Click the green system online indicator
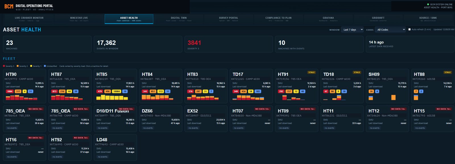The height and width of the screenshot is (164, 455). [428, 5]
